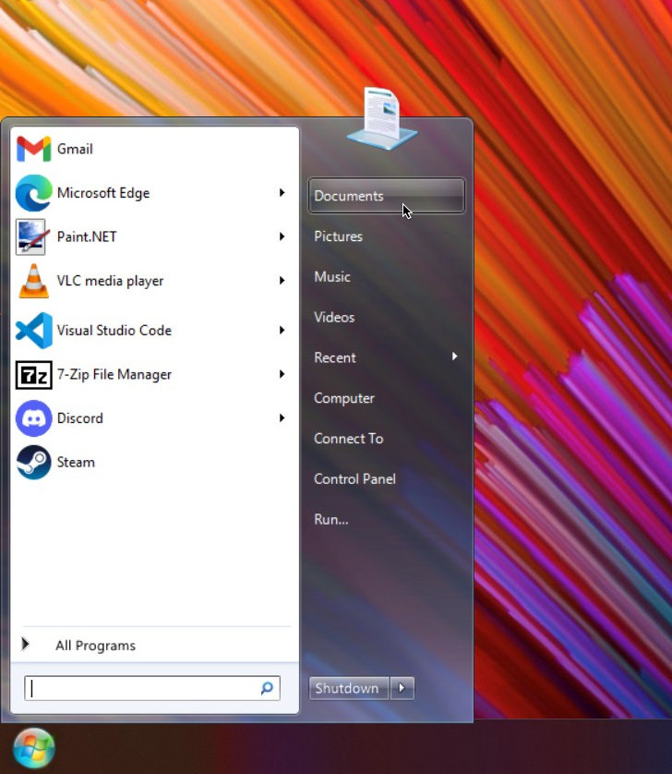Expand VLC media player jump list arrow

click(282, 281)
